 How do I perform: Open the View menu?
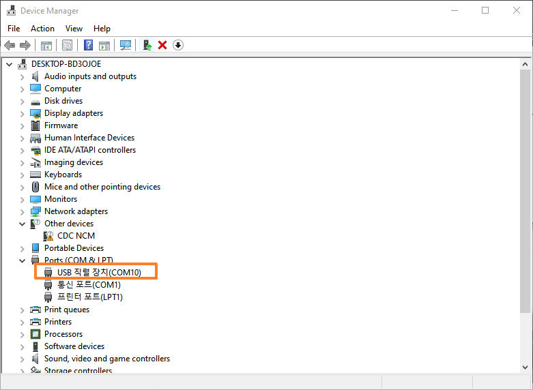[x=74, y=29]
